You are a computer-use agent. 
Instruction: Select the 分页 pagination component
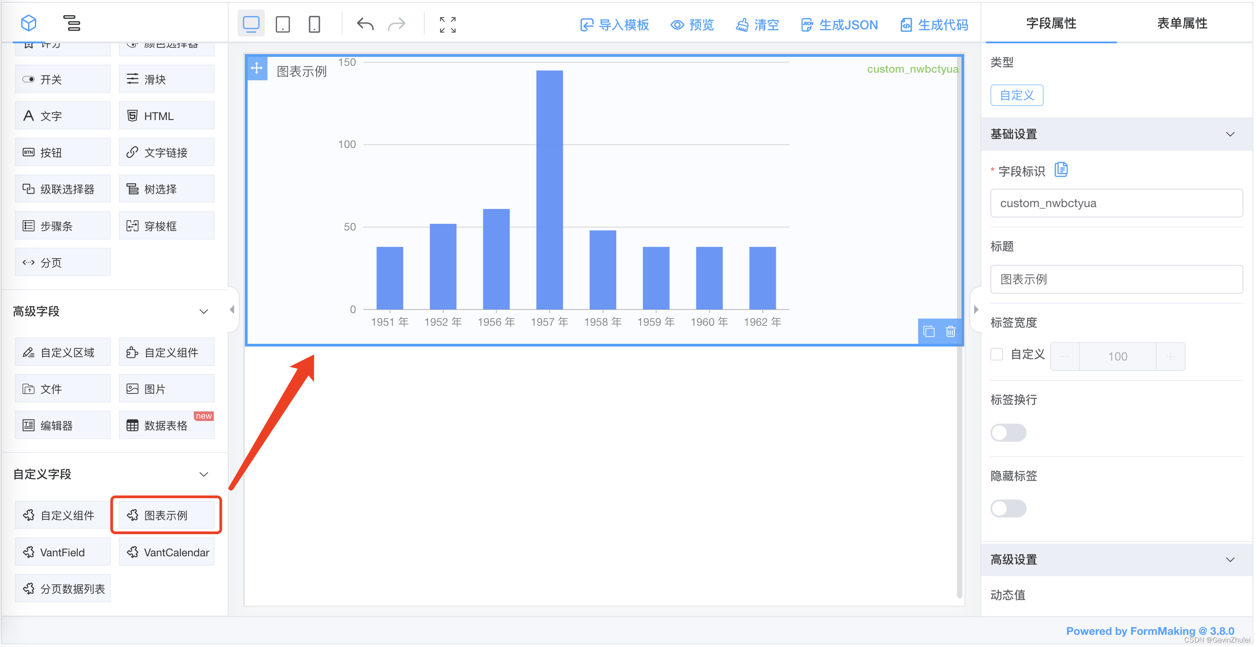[62, 262]
